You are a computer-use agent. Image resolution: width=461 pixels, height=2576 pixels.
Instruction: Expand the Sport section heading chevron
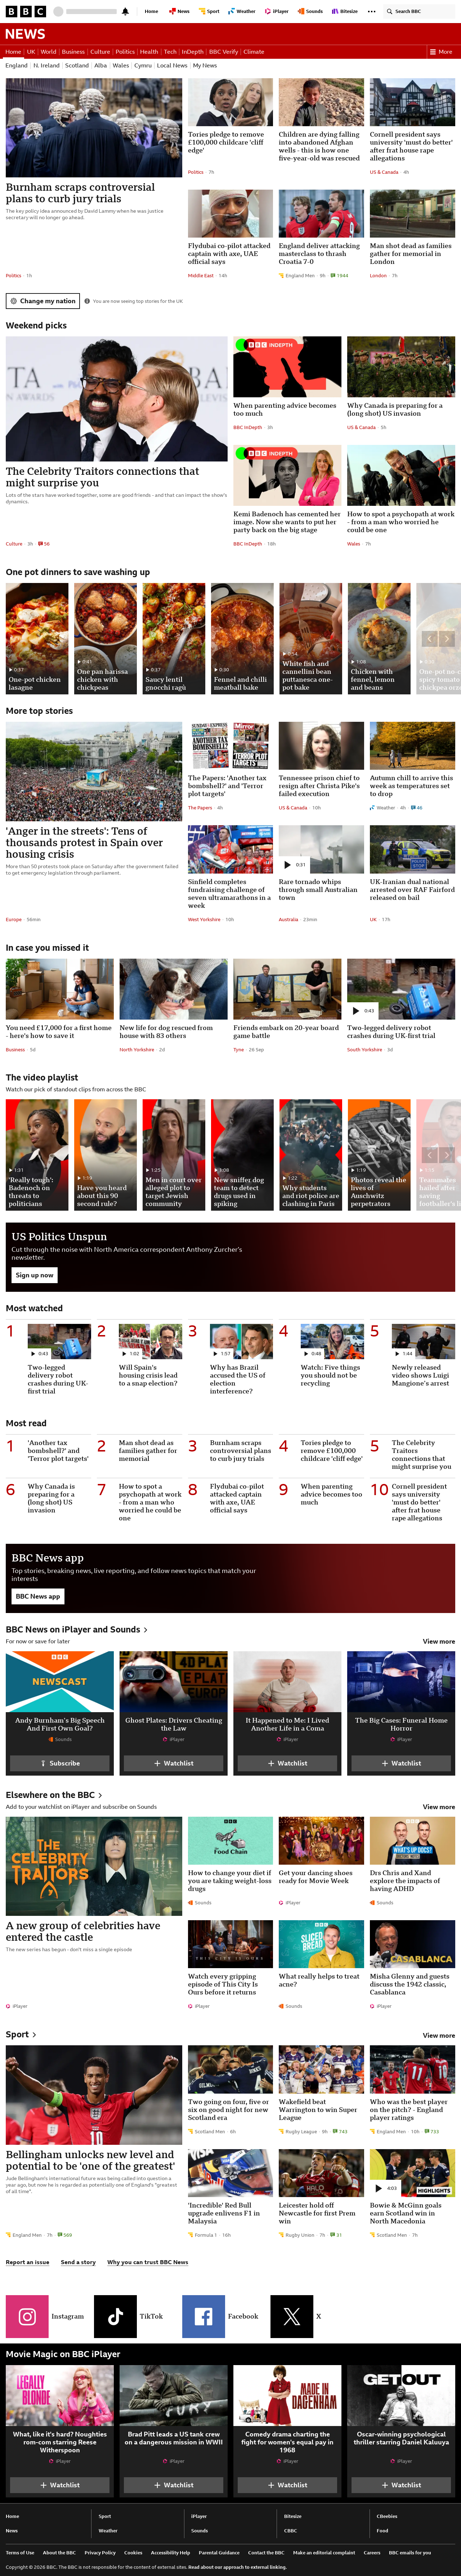[x=34, y=2035]
